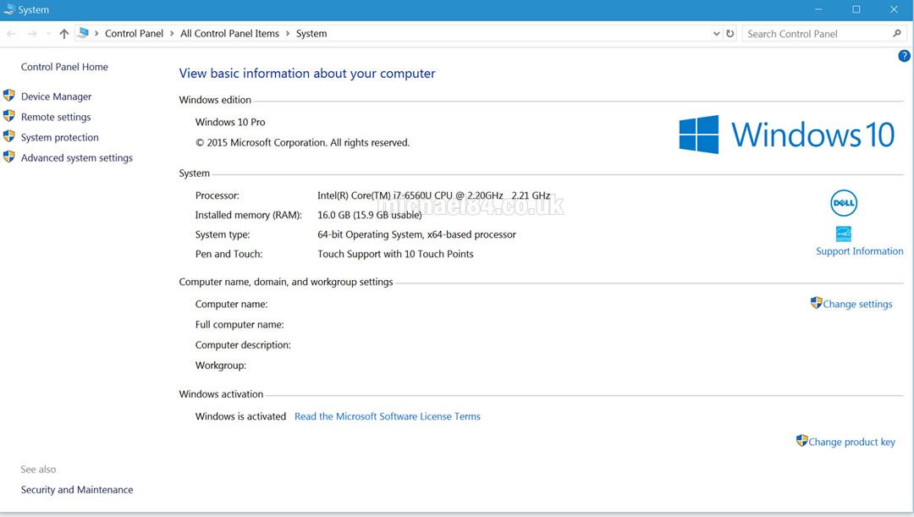Image resolution: width=914 pixels, height=517 pixels.
Task: Click the Full computer name label
Action: point(240,325)
